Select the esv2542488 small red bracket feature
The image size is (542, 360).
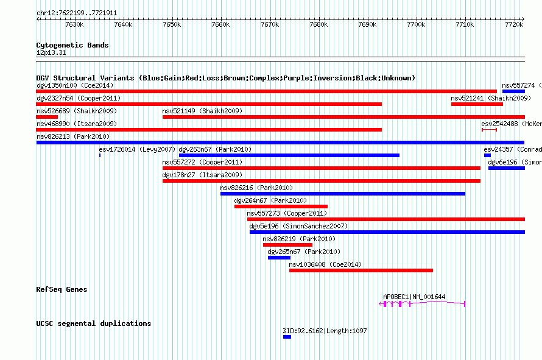click(x=489, y=130)
